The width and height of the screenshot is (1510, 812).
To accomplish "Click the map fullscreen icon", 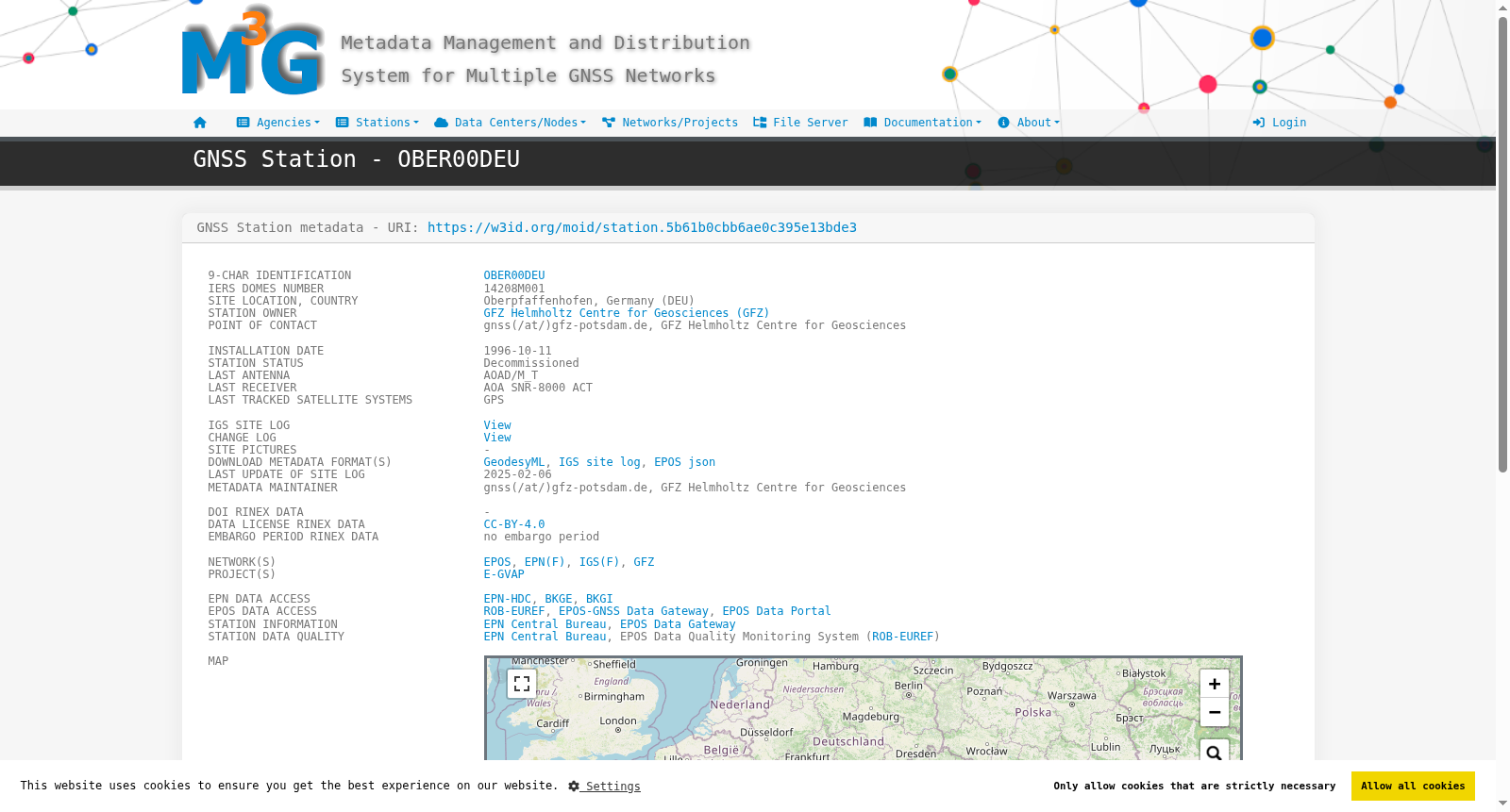I will click(522, 684).
